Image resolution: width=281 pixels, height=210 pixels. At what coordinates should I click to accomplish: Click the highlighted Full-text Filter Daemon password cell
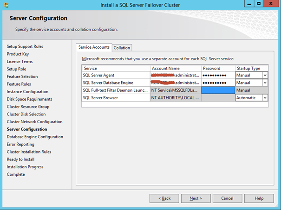click(218, 90)
